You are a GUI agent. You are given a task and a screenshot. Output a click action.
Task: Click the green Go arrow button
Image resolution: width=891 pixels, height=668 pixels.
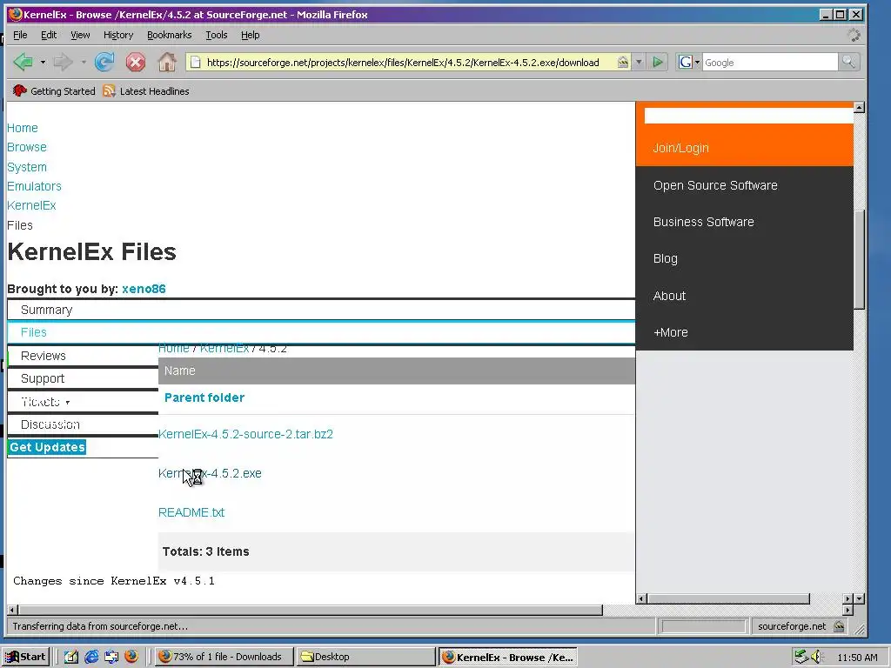click(658, 62)
